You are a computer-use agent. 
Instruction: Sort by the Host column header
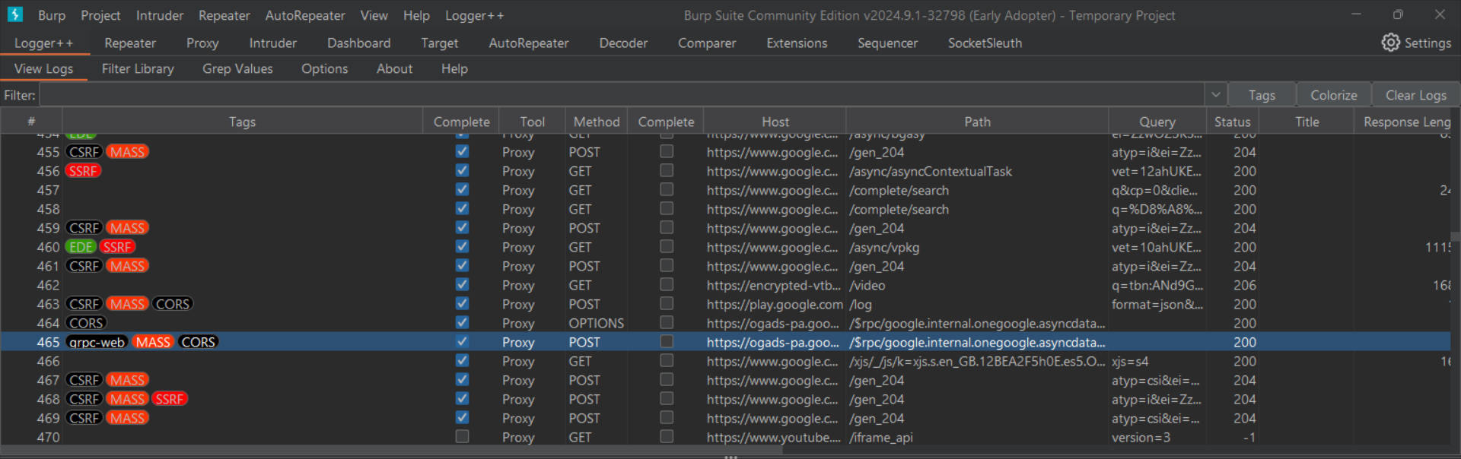(x=775, y=122)
